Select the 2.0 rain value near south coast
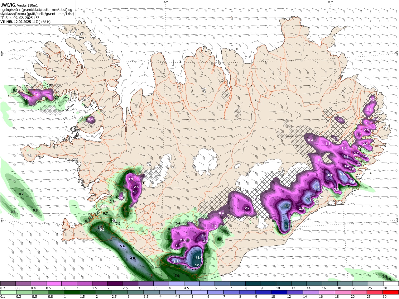Image resolution: width=399 pixels, height=299 pixels. [177, 276]
